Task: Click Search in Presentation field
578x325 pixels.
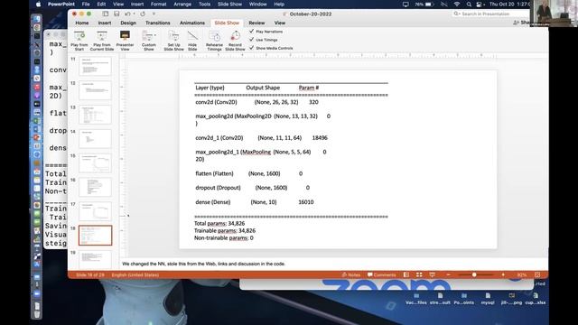Action: pyautogui.click(x=490, y=14)
